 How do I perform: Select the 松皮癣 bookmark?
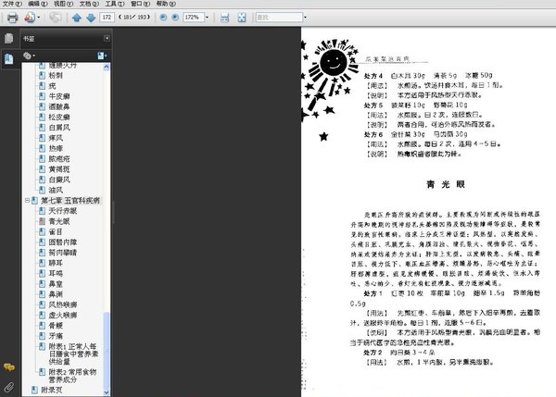click(59, 118)
